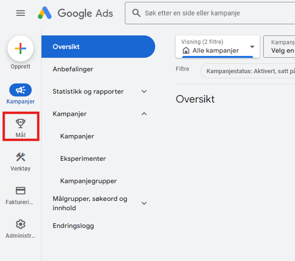Open the Fakturering card icon
Screen dimensions: 295x261
pyautogui.click(x=21, y=191)
